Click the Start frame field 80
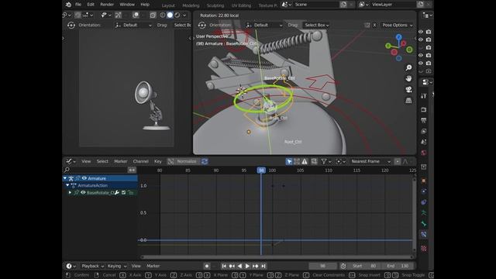496x279 pixels. pyautogui.click(x=365, y=266)
